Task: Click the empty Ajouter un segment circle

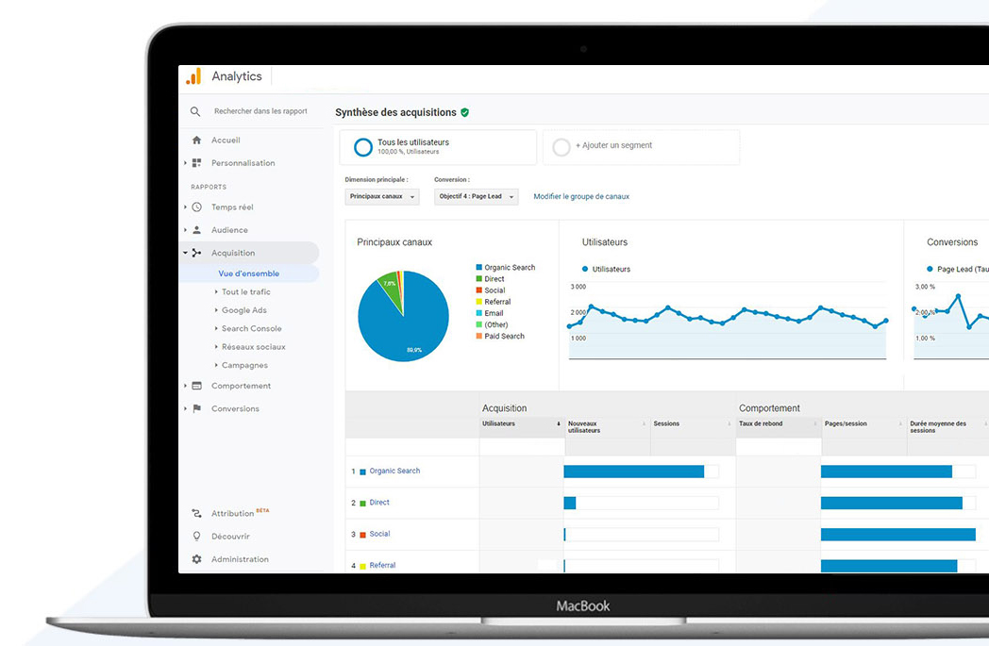Action: 562,147
